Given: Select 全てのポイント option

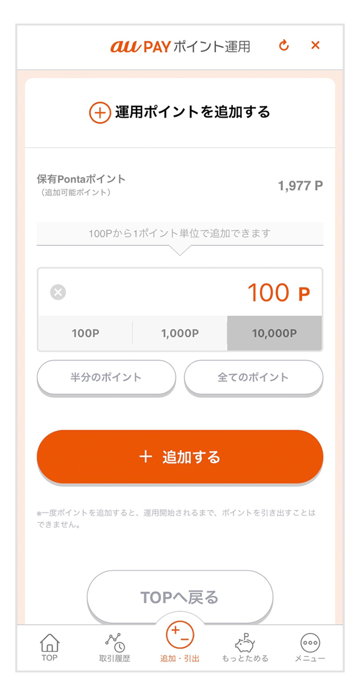Looking at the screenshot, I should (x=254, y=377).
